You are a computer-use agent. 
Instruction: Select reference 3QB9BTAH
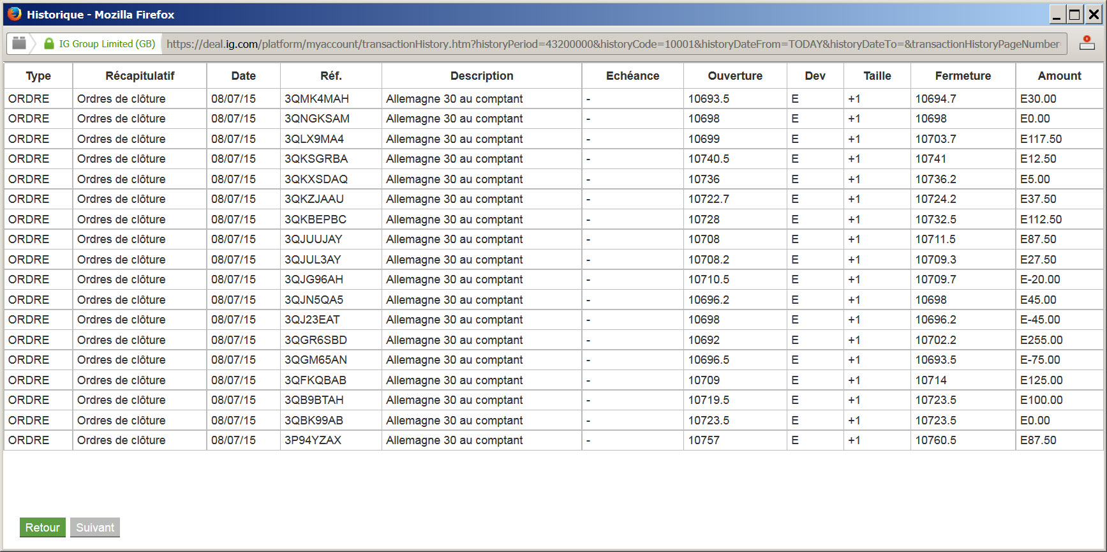314,400
